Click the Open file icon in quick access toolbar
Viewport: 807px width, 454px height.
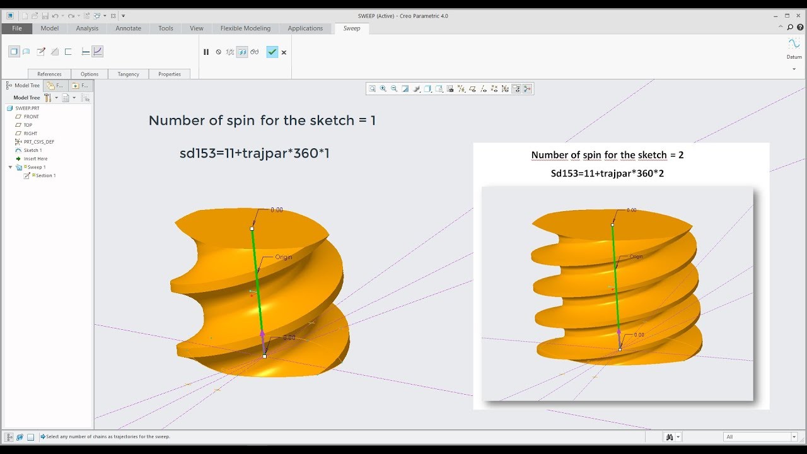click(x=35, y=16)
